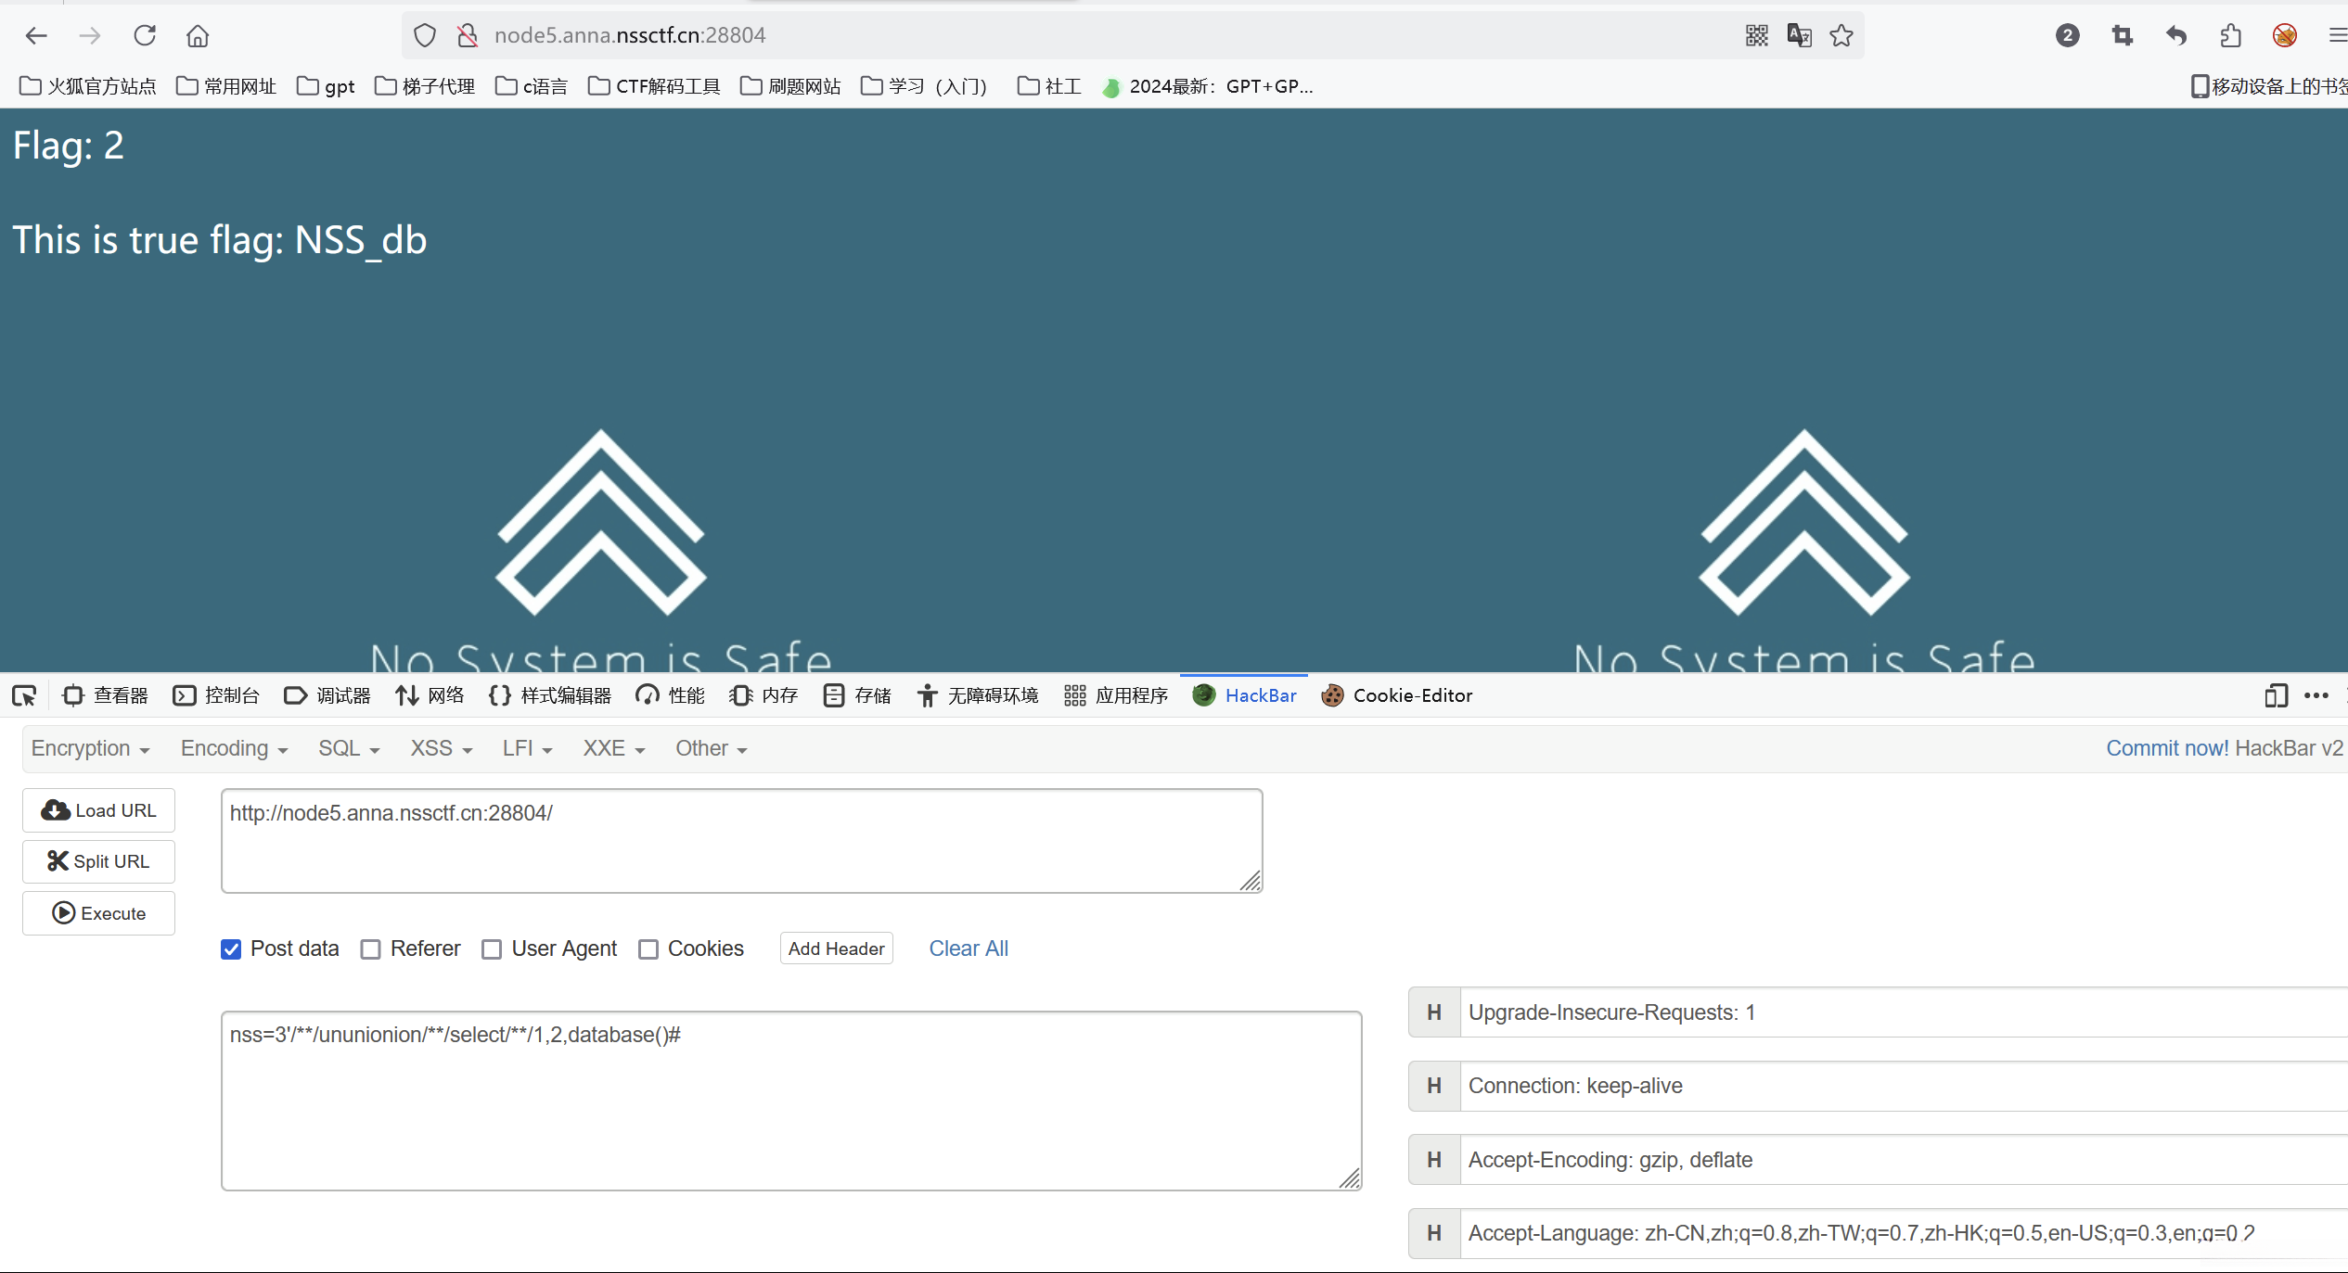Bookmark page with the star icon
Image resolution: width=2348 pixels, height=1273 pixels.
(1841, 35)
